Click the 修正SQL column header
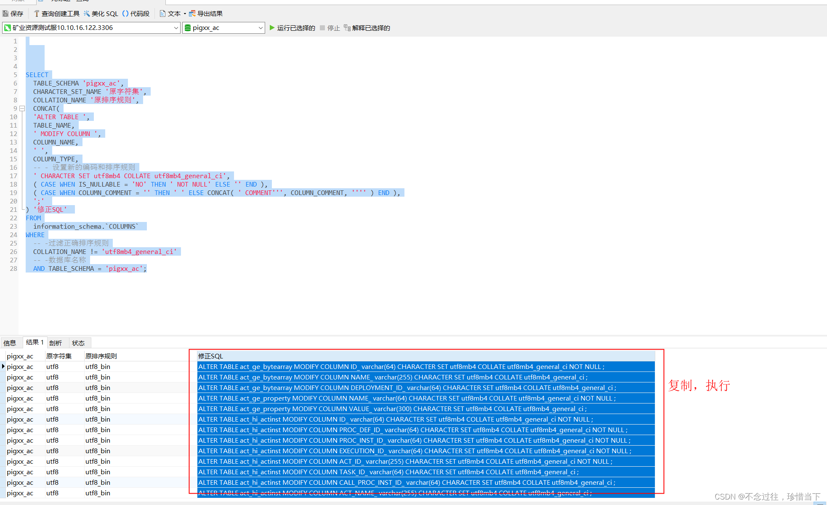Viewport: 827px width, 505px height. pyautogui.click(x=210, y=356)
